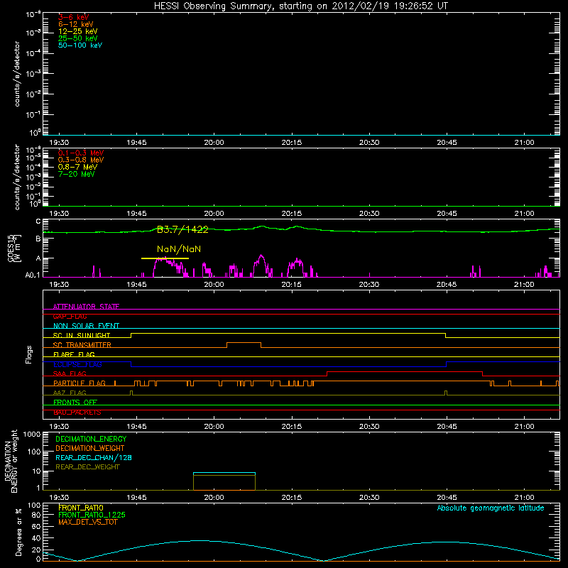Click the FRONT_RATIO_1225 legend label
This screenshot has height=568, width=568.
(x=92, y=515)
